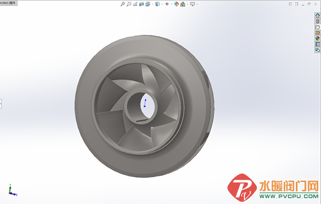Open Appearances and Scenes task pane tab

click(x=317, y=38)
